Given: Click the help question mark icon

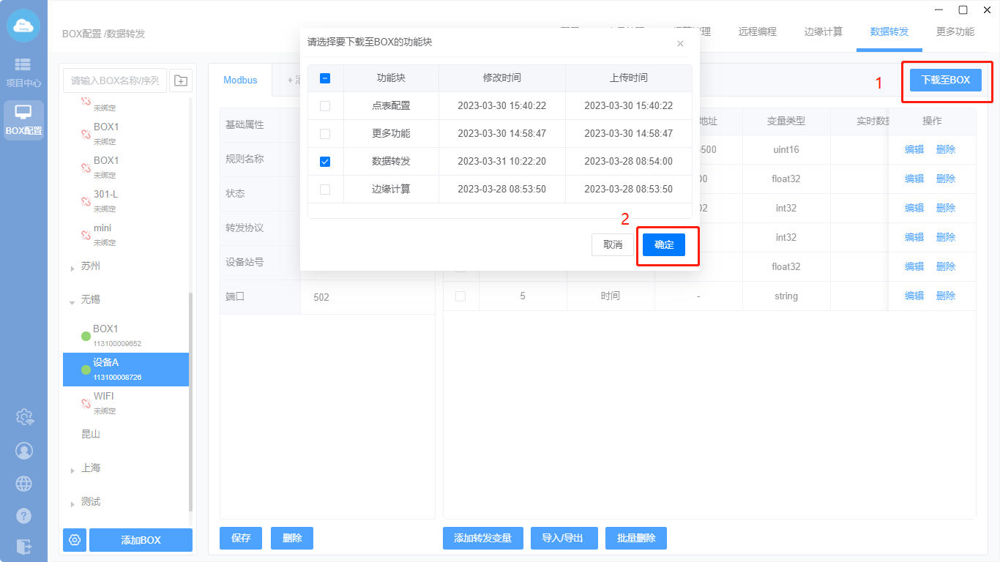Looking at the screenshot, I should (x=24, y=516).
